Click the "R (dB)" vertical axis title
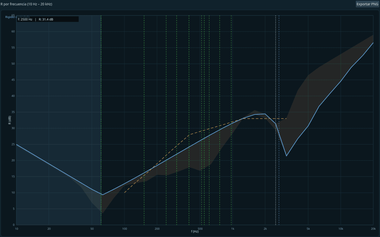Viewport: 380px width, 237px height. (x=10, y=120)
